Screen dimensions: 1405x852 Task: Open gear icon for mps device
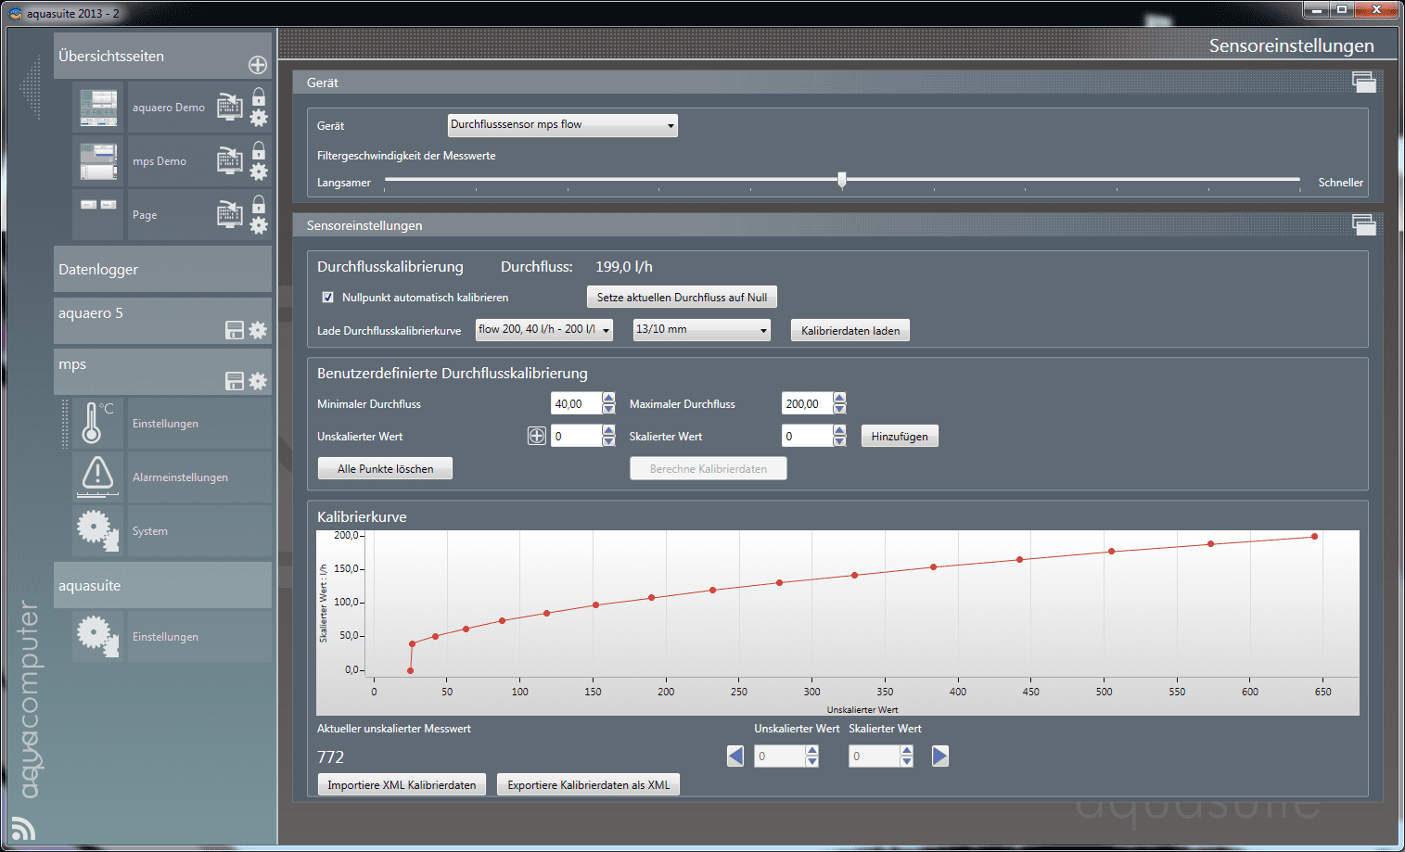point(258,381)
